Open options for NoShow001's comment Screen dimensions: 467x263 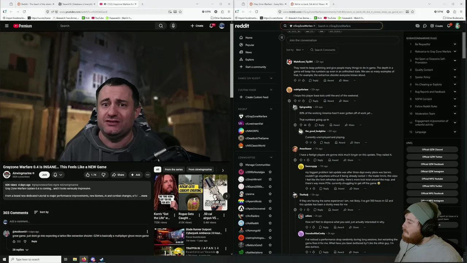147,232
